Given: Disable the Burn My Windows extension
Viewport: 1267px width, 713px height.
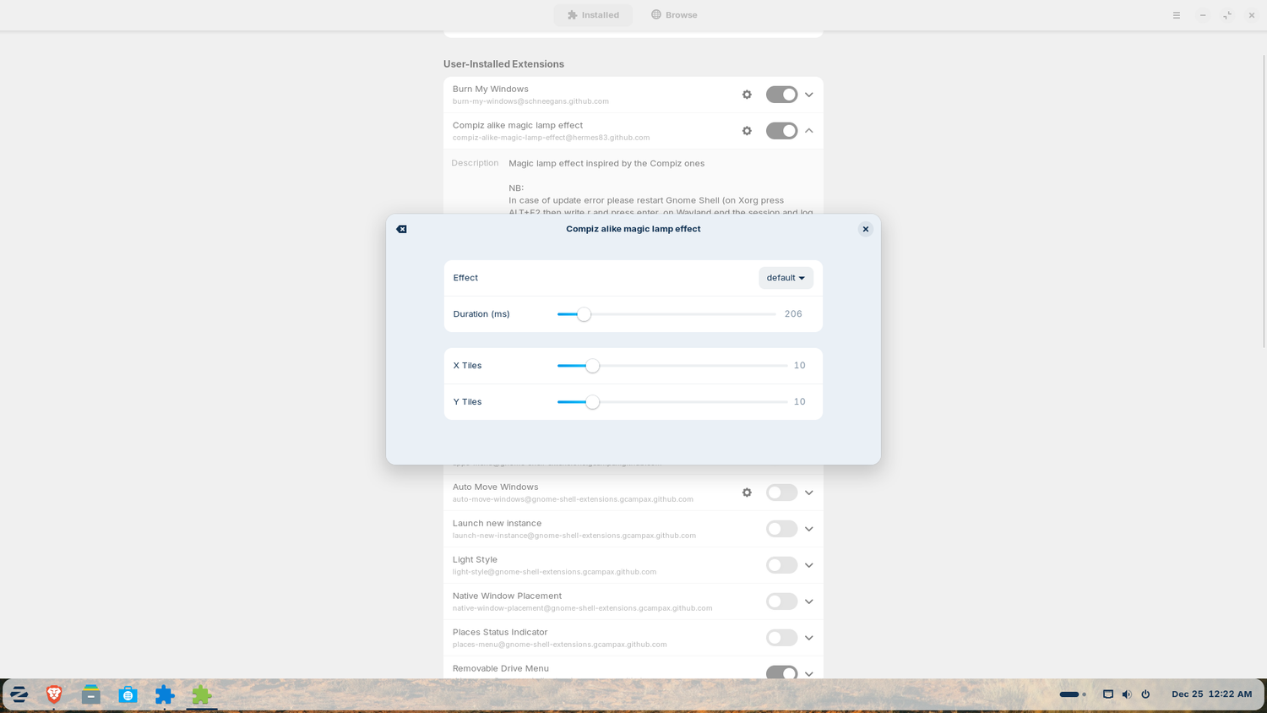Looking at the screenshot, I should [781, 95].
